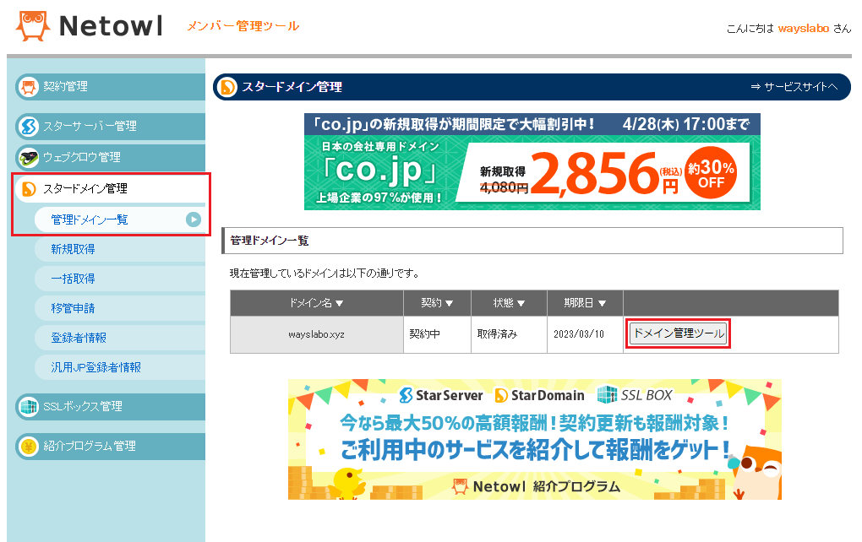Click the co.jp discount campaign banner

532,161
